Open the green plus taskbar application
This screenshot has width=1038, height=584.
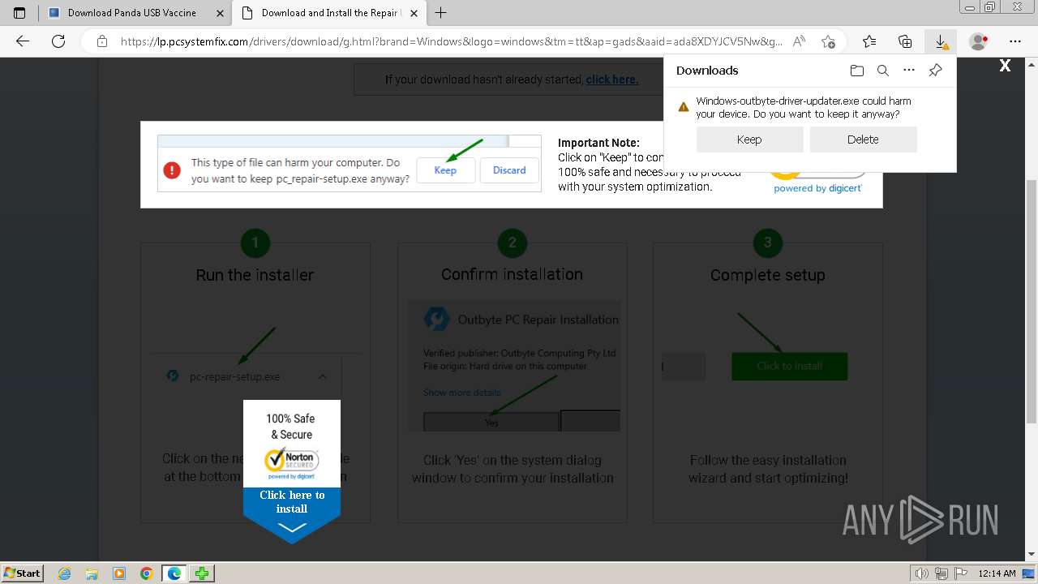(202, 573)
